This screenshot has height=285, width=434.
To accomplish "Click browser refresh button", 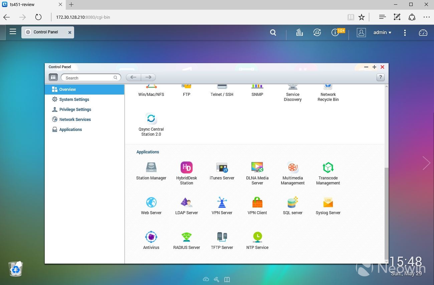I will pos(38,17).
